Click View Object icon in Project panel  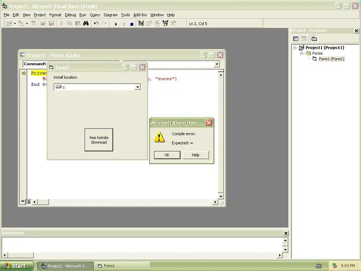click(304, 39)
